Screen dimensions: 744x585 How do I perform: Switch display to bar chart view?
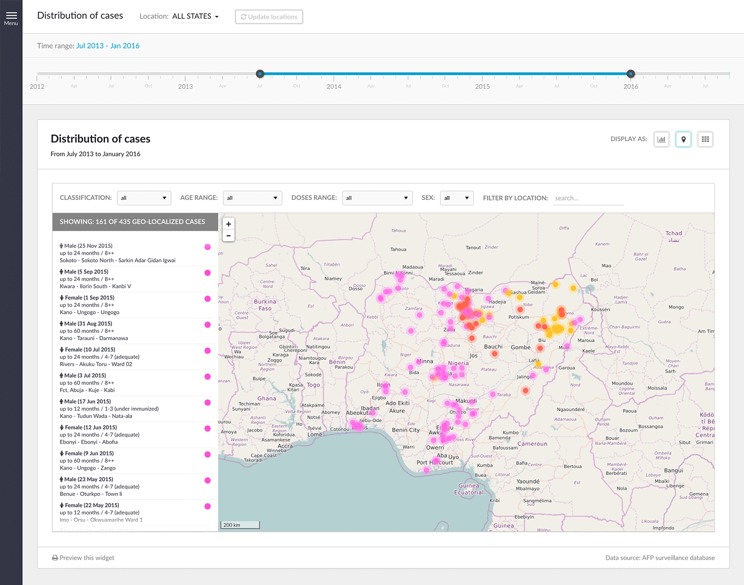tap(661, 139)
